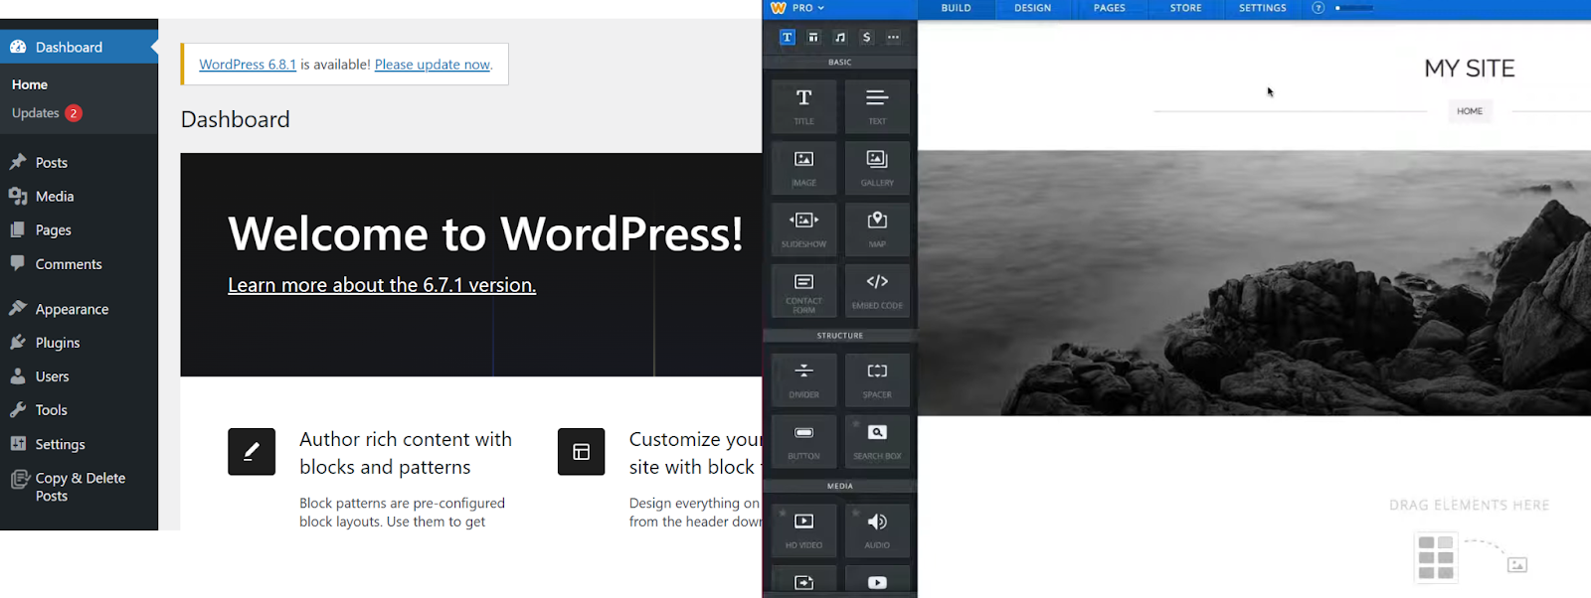Switch to commerce dollar category icon
The height and width of the screenshot is (598, 1591).
(x=867, y=37)
